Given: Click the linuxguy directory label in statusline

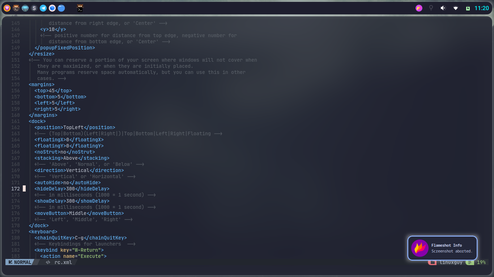Looking at the screenshot, I should pos(451,262).
